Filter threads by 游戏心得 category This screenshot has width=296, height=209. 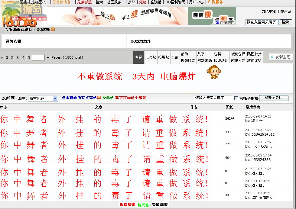pos(238,54)
